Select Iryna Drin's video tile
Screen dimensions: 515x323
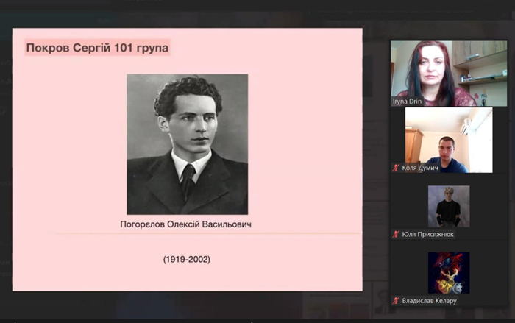pyautogui.click(x=449, y=74)
